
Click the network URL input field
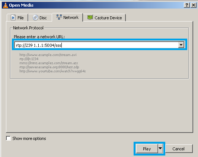pyautogui.click(x=96, y=45)
